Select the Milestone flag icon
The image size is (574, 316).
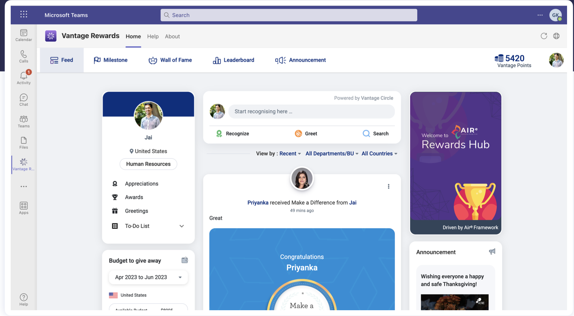97,60
